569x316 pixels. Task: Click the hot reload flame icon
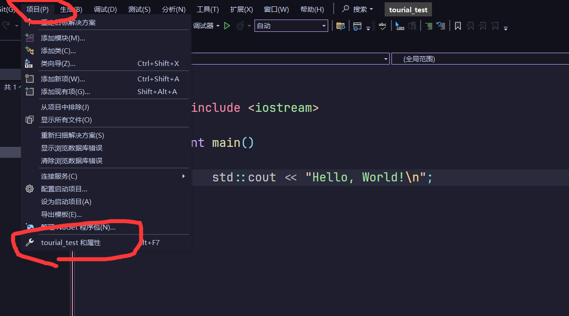coord(240,26)
